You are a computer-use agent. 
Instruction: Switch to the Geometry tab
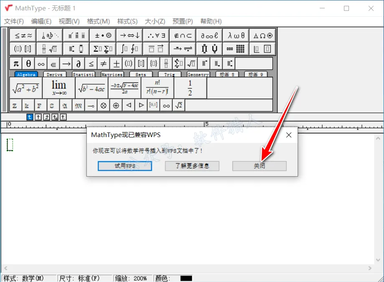point(198,74)
